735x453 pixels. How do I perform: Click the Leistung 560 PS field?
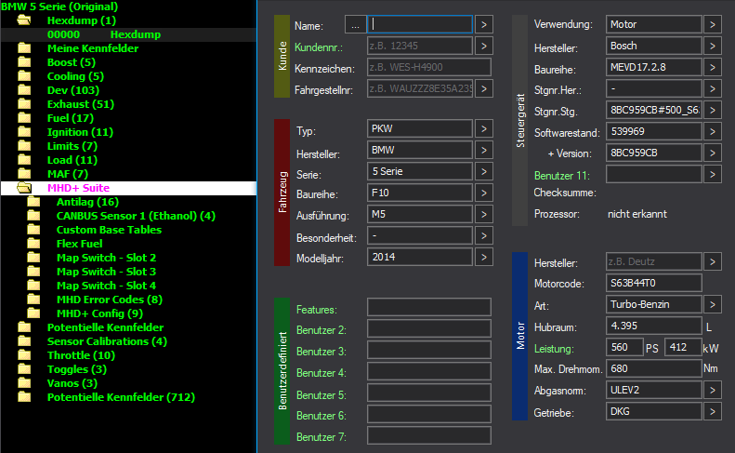[x=624, y=347]
